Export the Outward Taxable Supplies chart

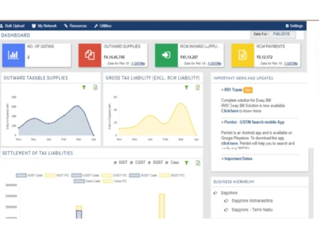pyautogui.click(x=95, y=87)
